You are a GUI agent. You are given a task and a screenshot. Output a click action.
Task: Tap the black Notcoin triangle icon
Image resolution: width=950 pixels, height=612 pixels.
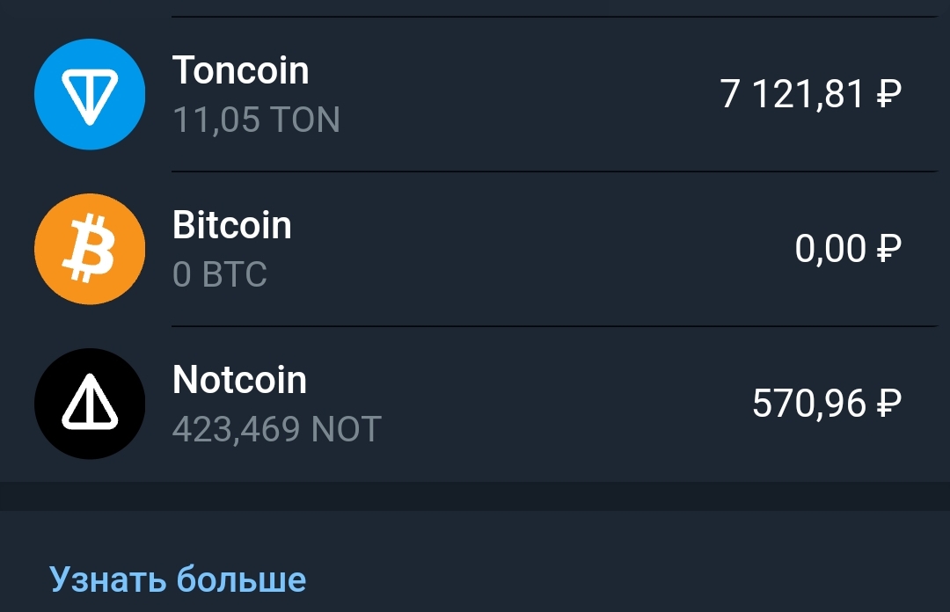point(89,404)
